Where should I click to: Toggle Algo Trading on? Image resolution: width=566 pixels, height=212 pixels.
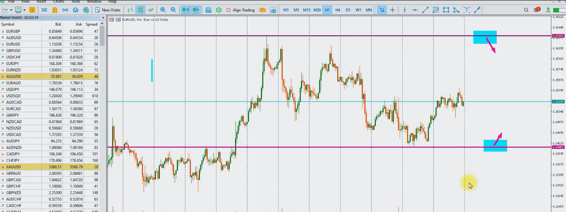241,10
